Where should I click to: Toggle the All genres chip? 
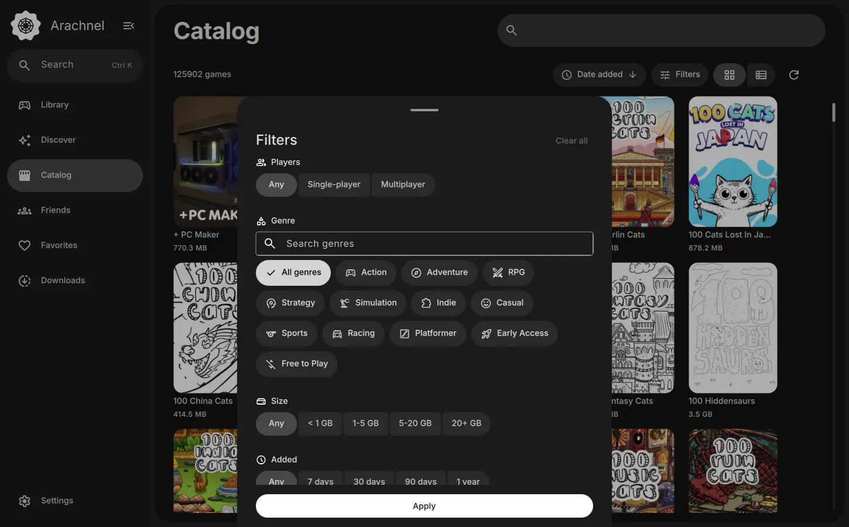point(293,272)
